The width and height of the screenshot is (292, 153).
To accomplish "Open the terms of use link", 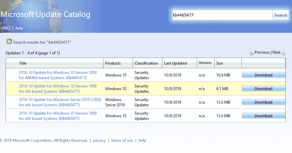I will click(x=122, y=140).
